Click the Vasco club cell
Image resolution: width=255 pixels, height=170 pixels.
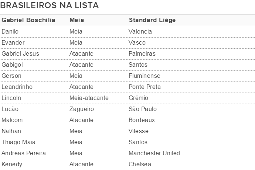point(137,42)
